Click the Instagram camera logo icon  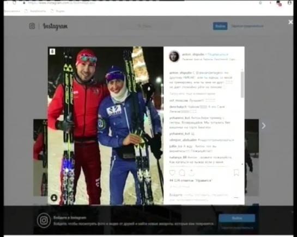pos(32,26)
